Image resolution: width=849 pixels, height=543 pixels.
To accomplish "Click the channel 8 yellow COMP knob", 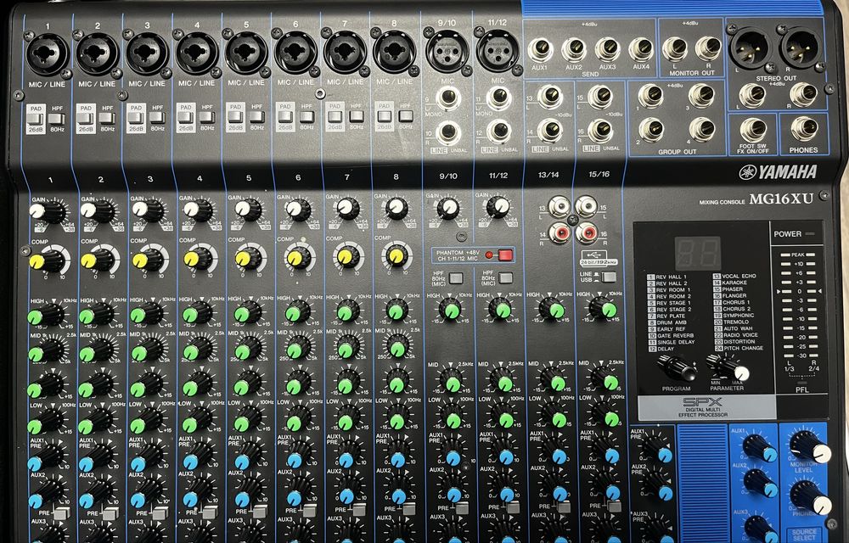I will coord(396,256).
